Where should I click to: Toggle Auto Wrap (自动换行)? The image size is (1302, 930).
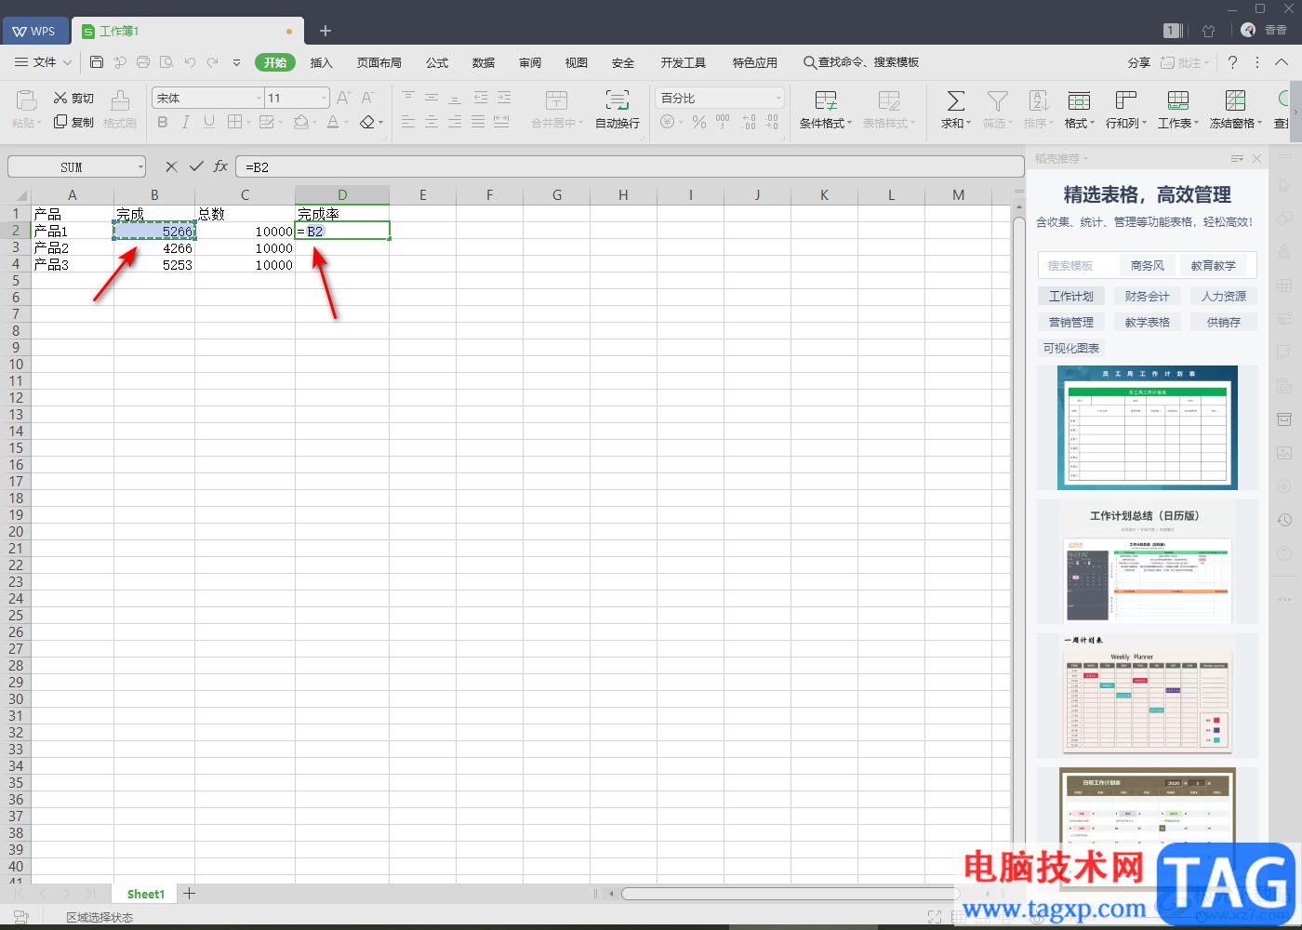pos(618,109)
